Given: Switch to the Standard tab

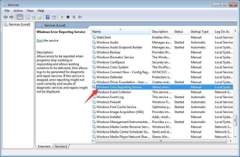Looking at the screenshot, I should [x=61, y=147].
